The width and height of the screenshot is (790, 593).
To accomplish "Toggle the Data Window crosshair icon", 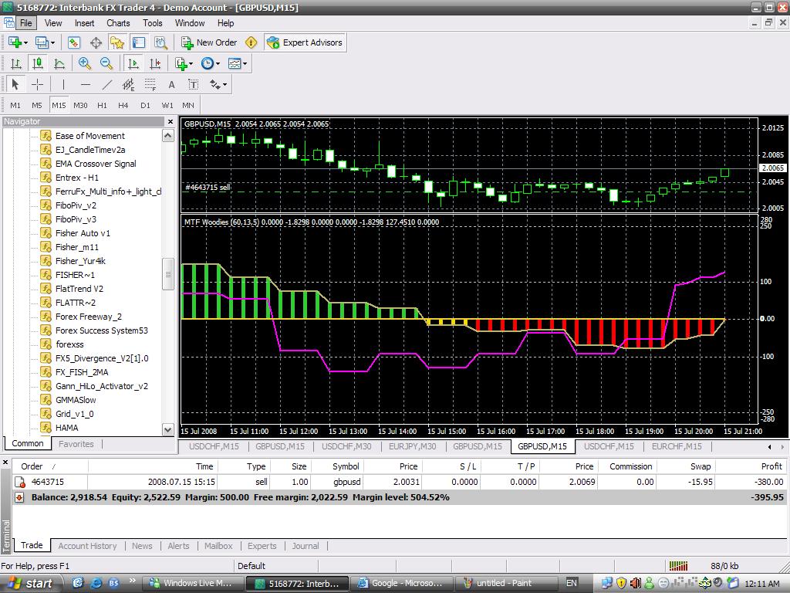I will [x=96, y=43].
